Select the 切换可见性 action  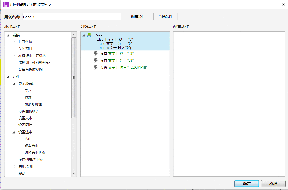33,104
